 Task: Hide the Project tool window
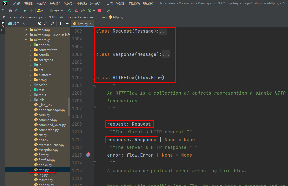click(67, 24)
